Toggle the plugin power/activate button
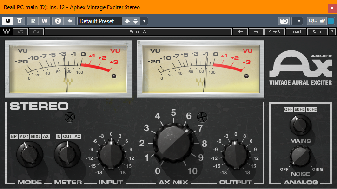Screen dimensions: 337x189 (x=8, y=21)
